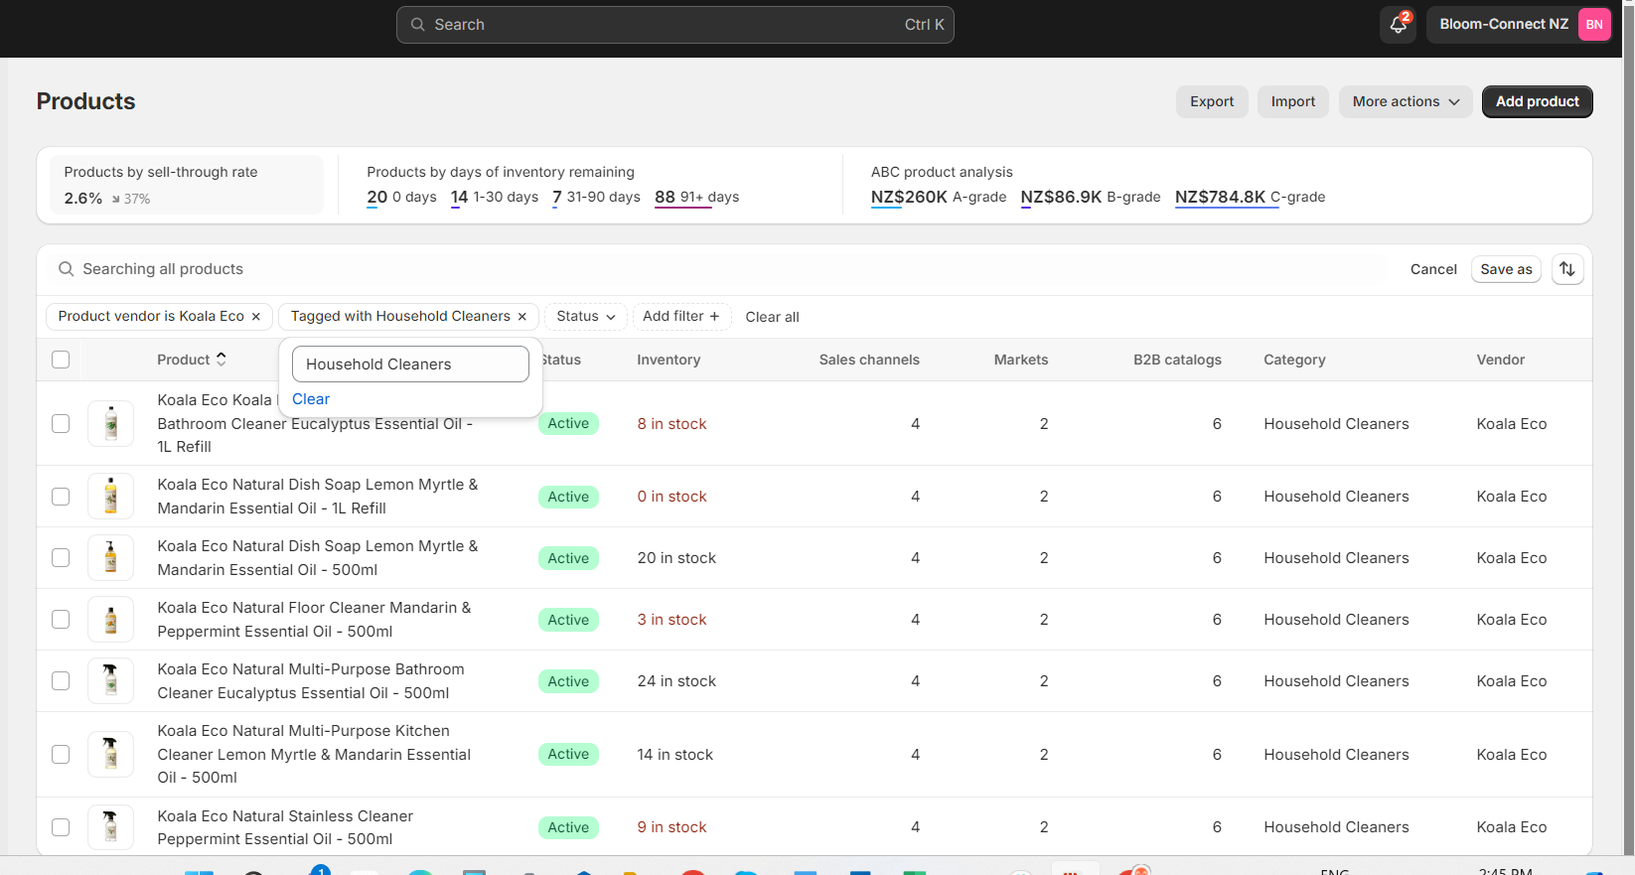1635x875 pixels.
Task: Select 88 products at 91+ days
Action: click(x=696, y=198)
